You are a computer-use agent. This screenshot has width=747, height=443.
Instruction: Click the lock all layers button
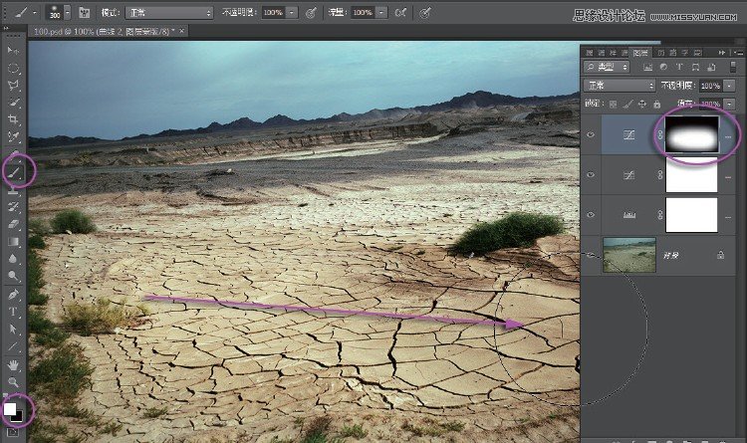coord(657,104)
